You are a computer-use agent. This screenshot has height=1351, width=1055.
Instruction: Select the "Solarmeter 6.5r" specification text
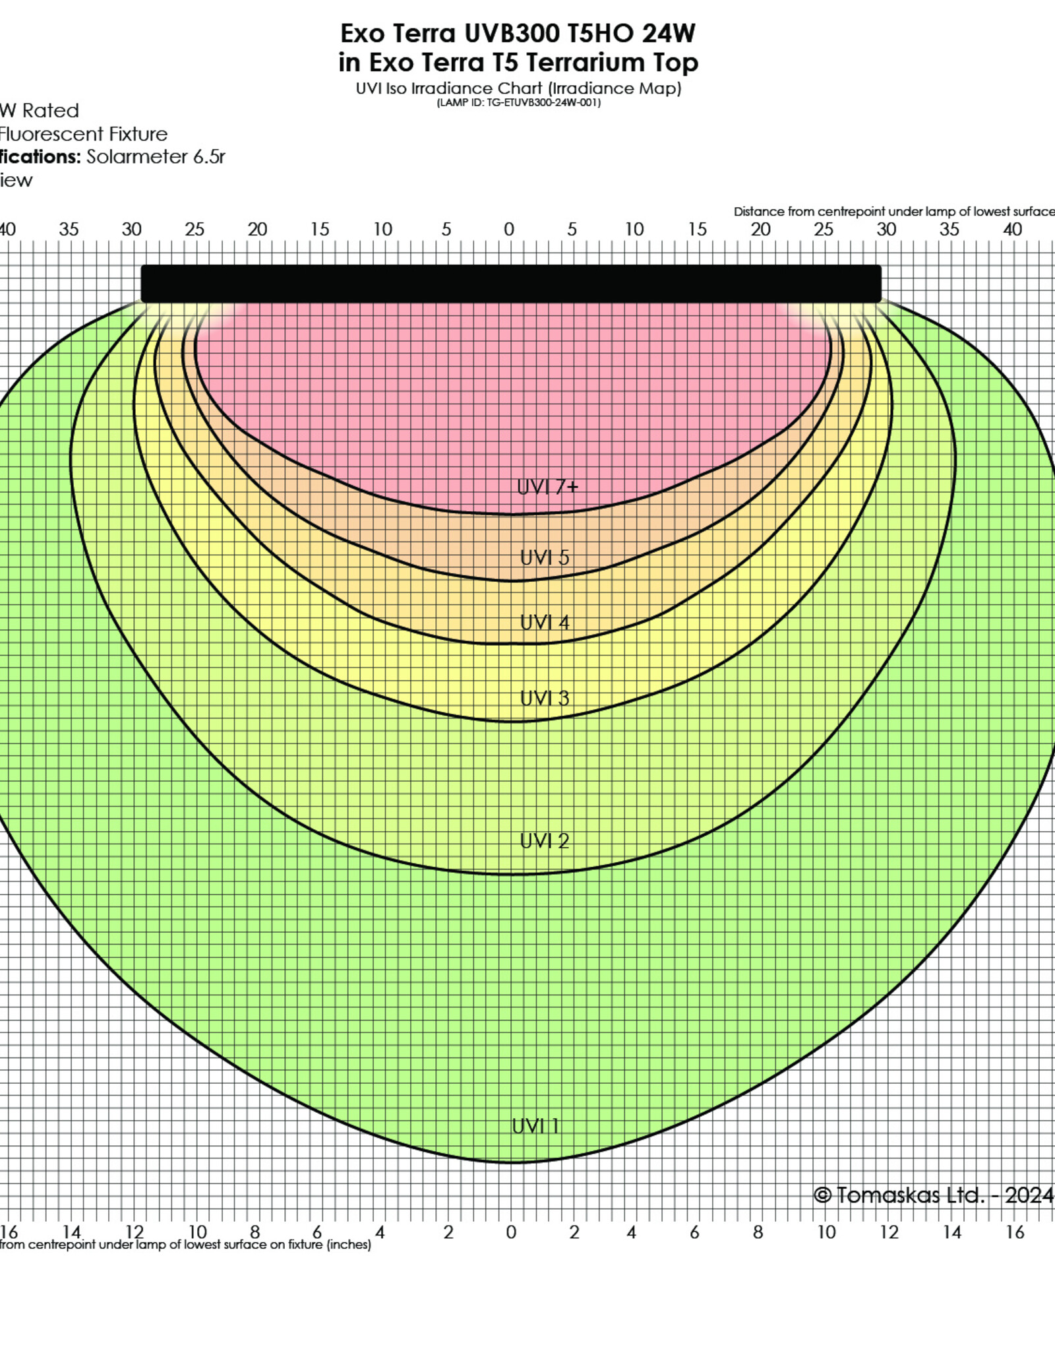coord(156,157)
